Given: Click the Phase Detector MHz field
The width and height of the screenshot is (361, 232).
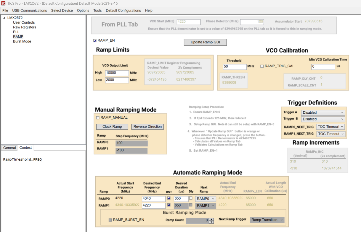Looking at the screenshot, I should click(x=252, y=22).
